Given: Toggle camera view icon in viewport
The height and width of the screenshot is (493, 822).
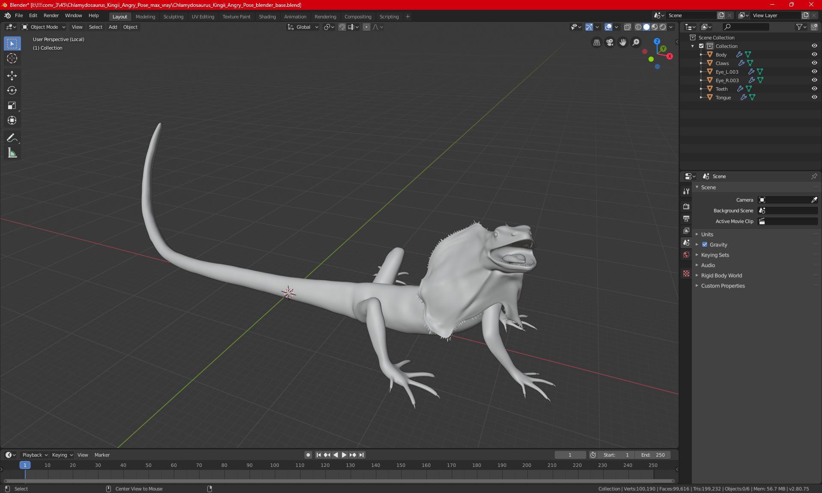Looking at the screenshot, I should pyautogui.click(x=610, y=42).
